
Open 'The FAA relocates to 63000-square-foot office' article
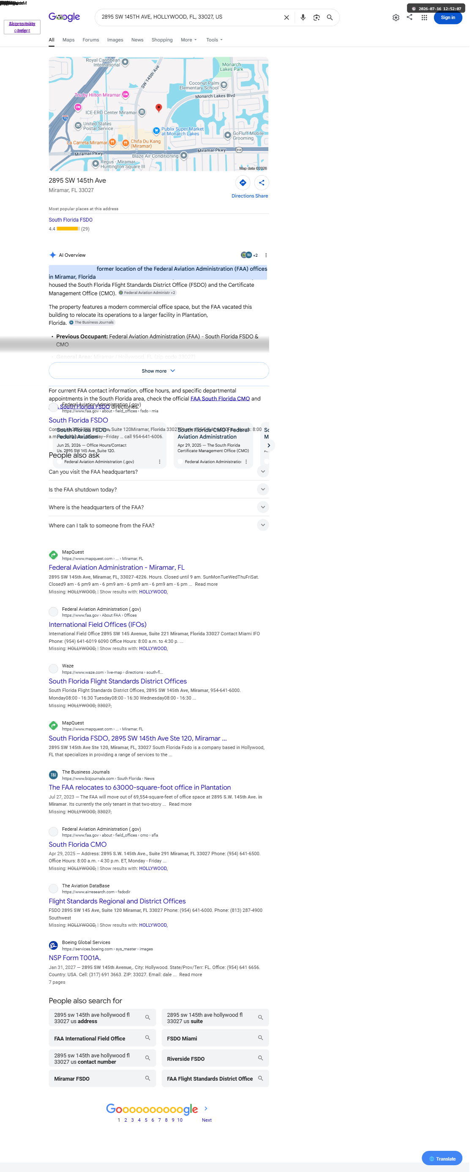[139, 787]
